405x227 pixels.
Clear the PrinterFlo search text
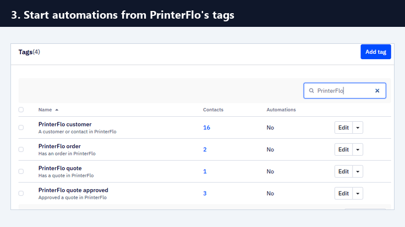pyautogui.click(x=377, y=90)
